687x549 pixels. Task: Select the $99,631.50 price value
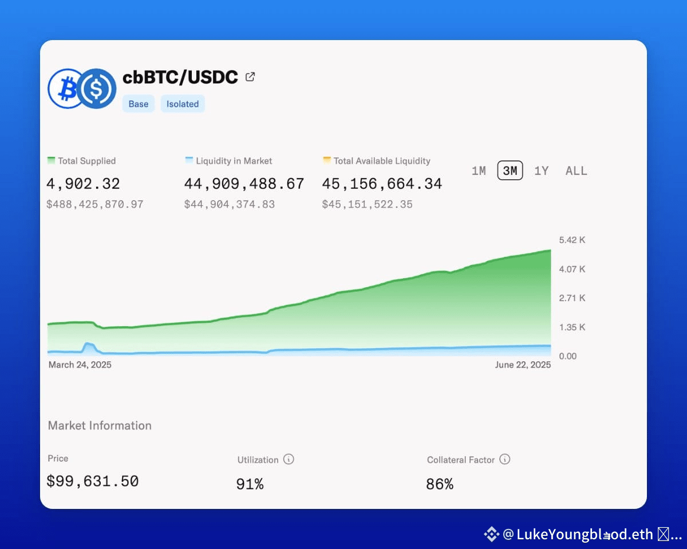pyautogui.click(x=93, y=481)
